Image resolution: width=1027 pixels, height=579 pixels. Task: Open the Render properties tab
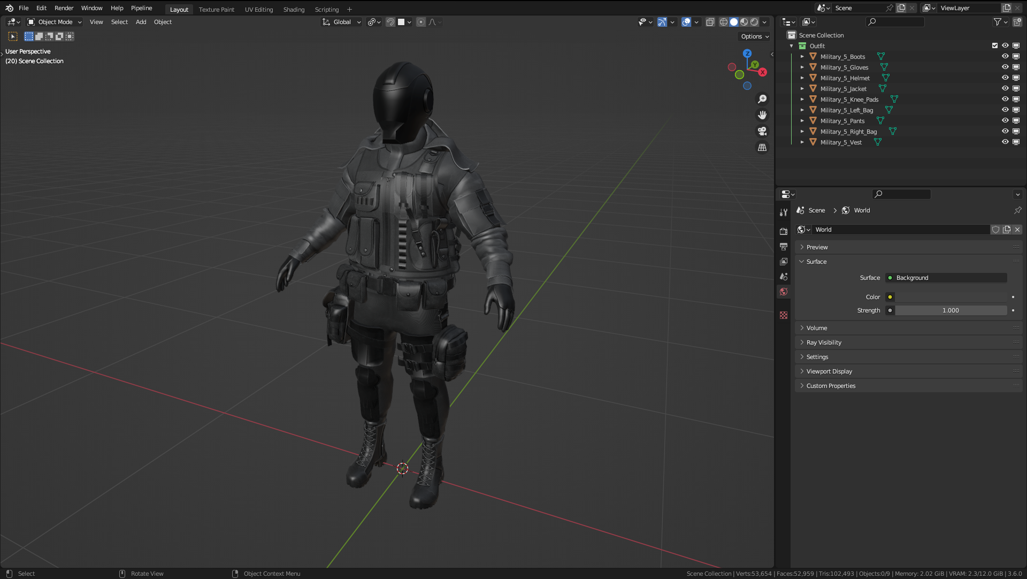tap(783, 231)
